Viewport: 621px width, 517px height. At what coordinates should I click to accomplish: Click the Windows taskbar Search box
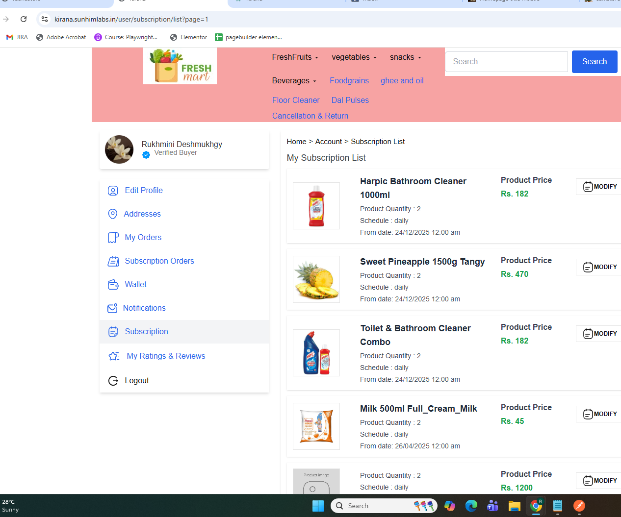383,506
